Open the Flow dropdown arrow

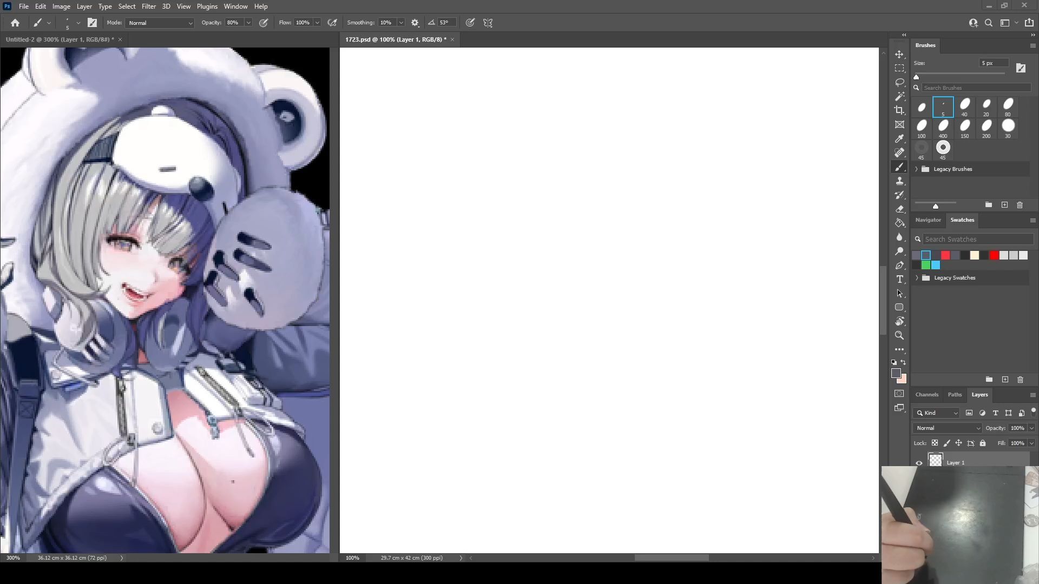317,23
